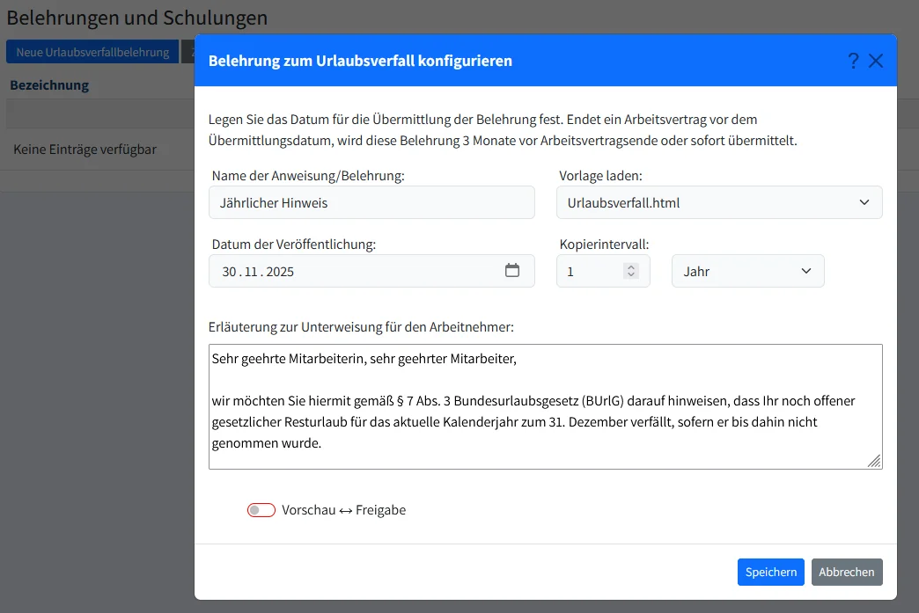Image resolution: width=919 pixels, height=613 pixels.
Task: Open the Jahr copy-interval unit dropdown
Action: coord(747,271)
